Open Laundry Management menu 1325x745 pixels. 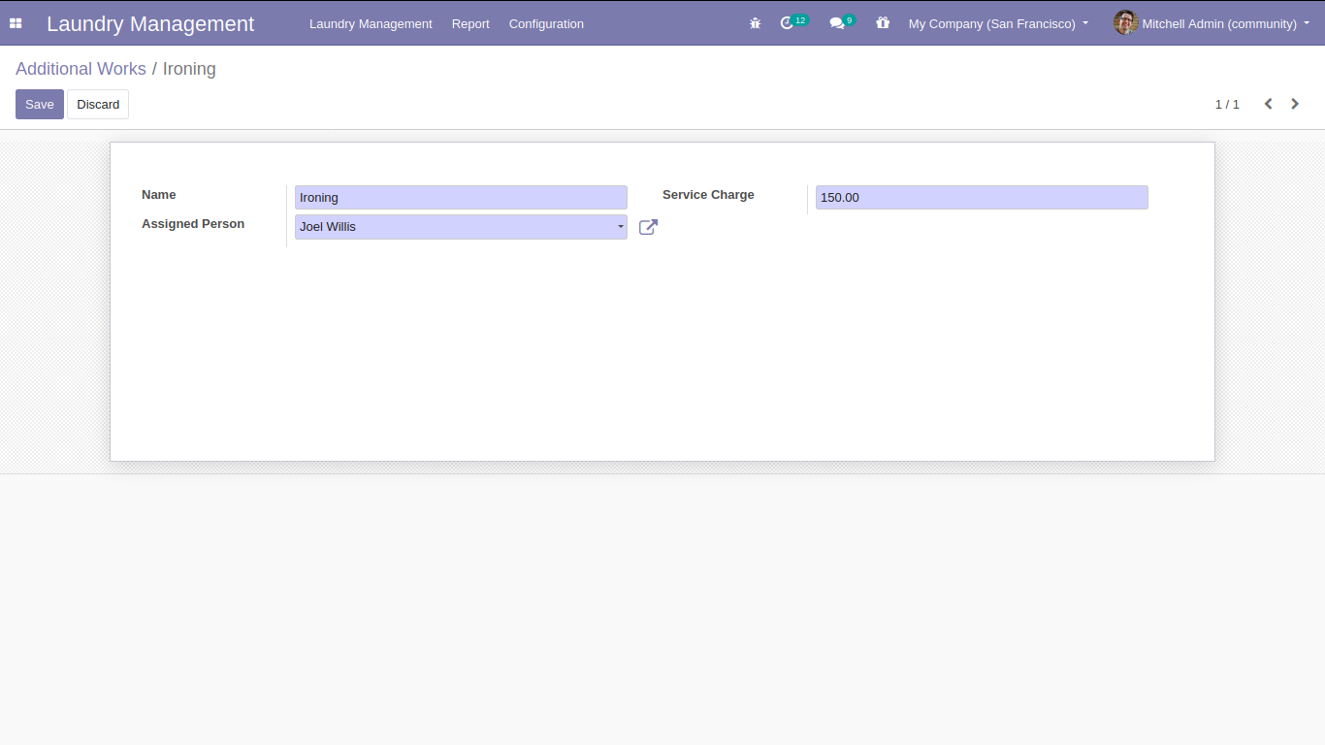click(371, 23)
